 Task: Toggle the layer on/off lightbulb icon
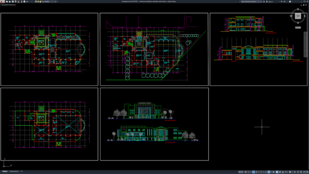point(36,1)
